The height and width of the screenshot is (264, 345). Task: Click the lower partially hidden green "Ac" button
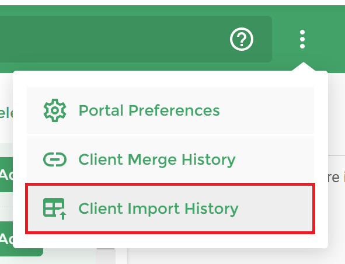pos(6,239)
